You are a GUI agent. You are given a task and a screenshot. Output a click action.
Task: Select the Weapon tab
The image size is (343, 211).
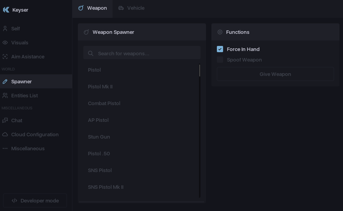[93, 8]
